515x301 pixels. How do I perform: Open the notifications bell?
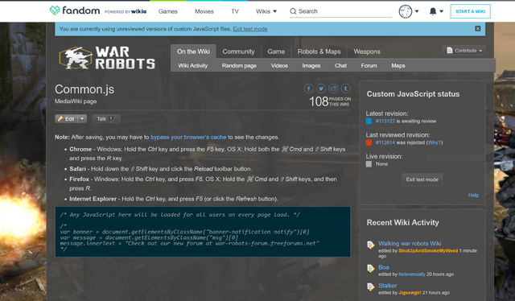[433, 11]
